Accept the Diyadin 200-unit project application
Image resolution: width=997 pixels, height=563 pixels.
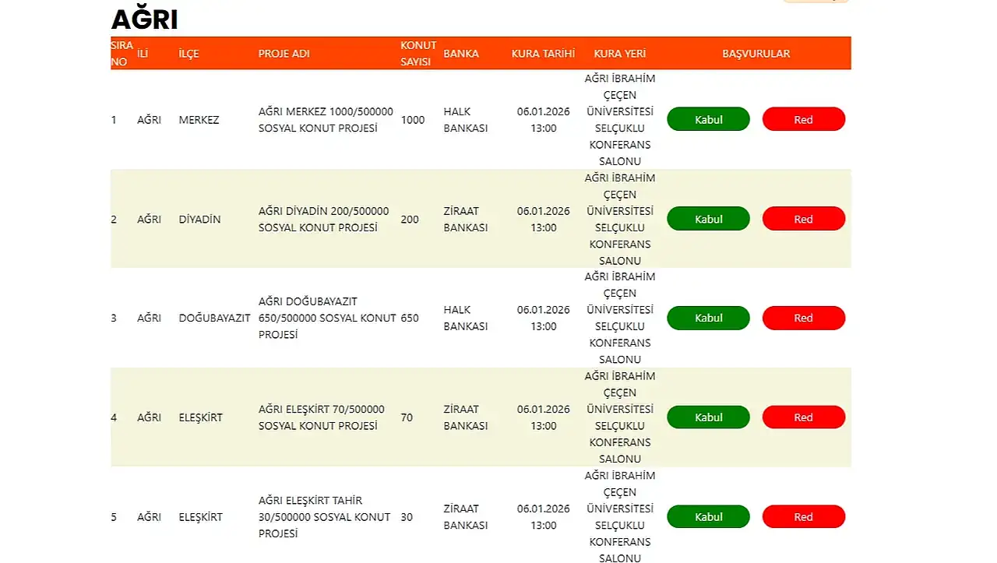pos(708,219)
